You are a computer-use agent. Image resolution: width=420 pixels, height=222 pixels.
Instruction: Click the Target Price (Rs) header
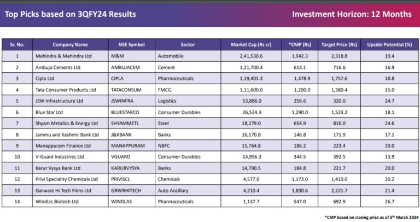(x=339, y=44)
